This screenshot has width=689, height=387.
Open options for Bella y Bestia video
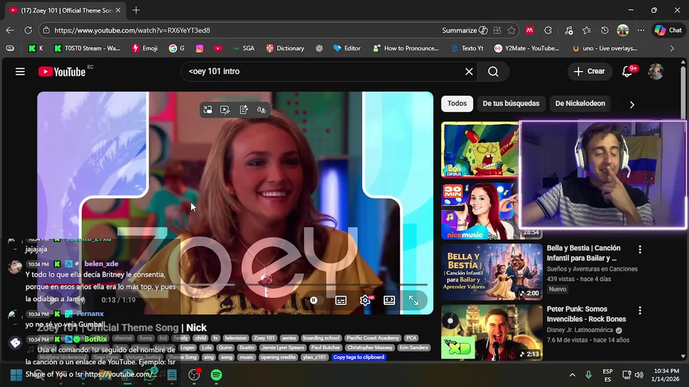[x=639, y=249]
